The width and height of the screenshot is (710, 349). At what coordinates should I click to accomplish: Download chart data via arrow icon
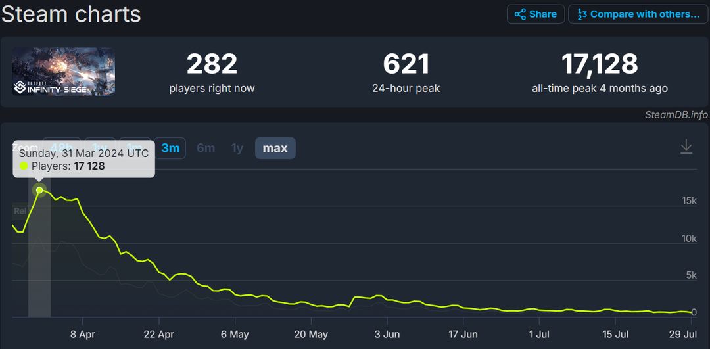686,147
